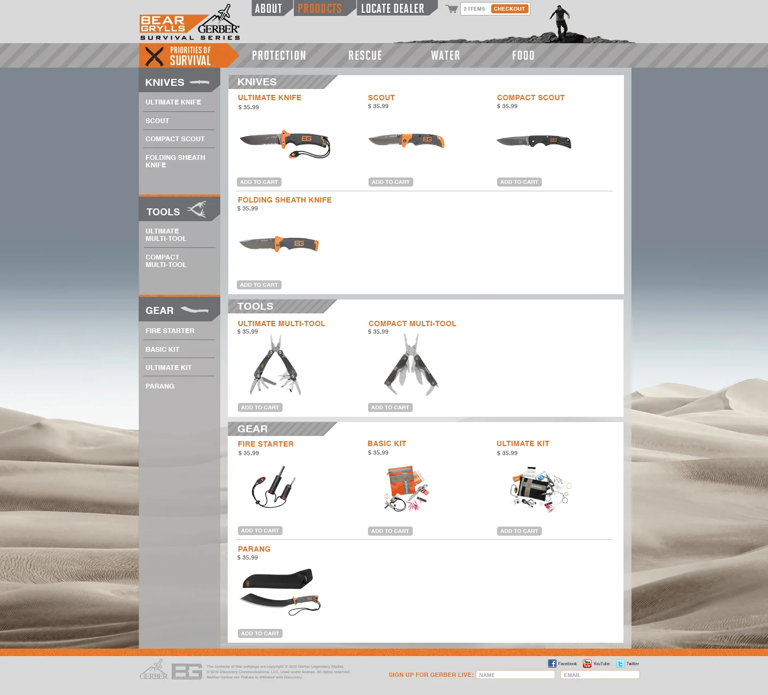
Task: Click multi-tool icon in Tools sidebar header
Action: (197, 209)
